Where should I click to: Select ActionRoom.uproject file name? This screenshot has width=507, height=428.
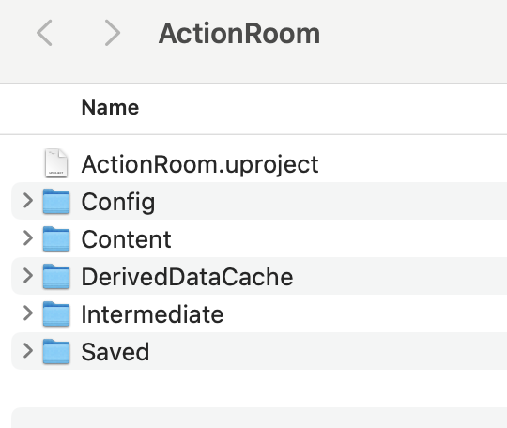tap(200, 165)
